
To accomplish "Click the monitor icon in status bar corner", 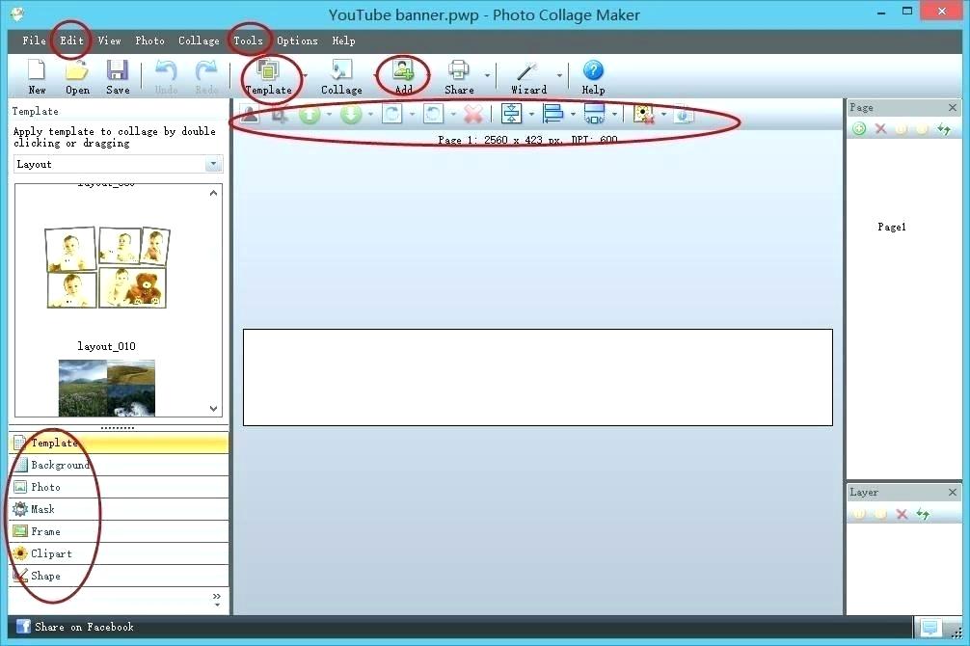I will pos(930,628).
